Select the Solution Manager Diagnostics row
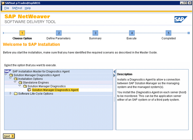This screenshot has width=193, height=140. point(59,86)
